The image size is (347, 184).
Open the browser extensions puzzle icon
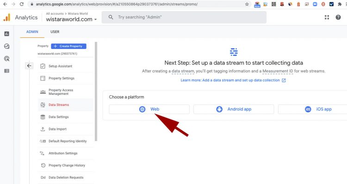click(x=340, y=4)
